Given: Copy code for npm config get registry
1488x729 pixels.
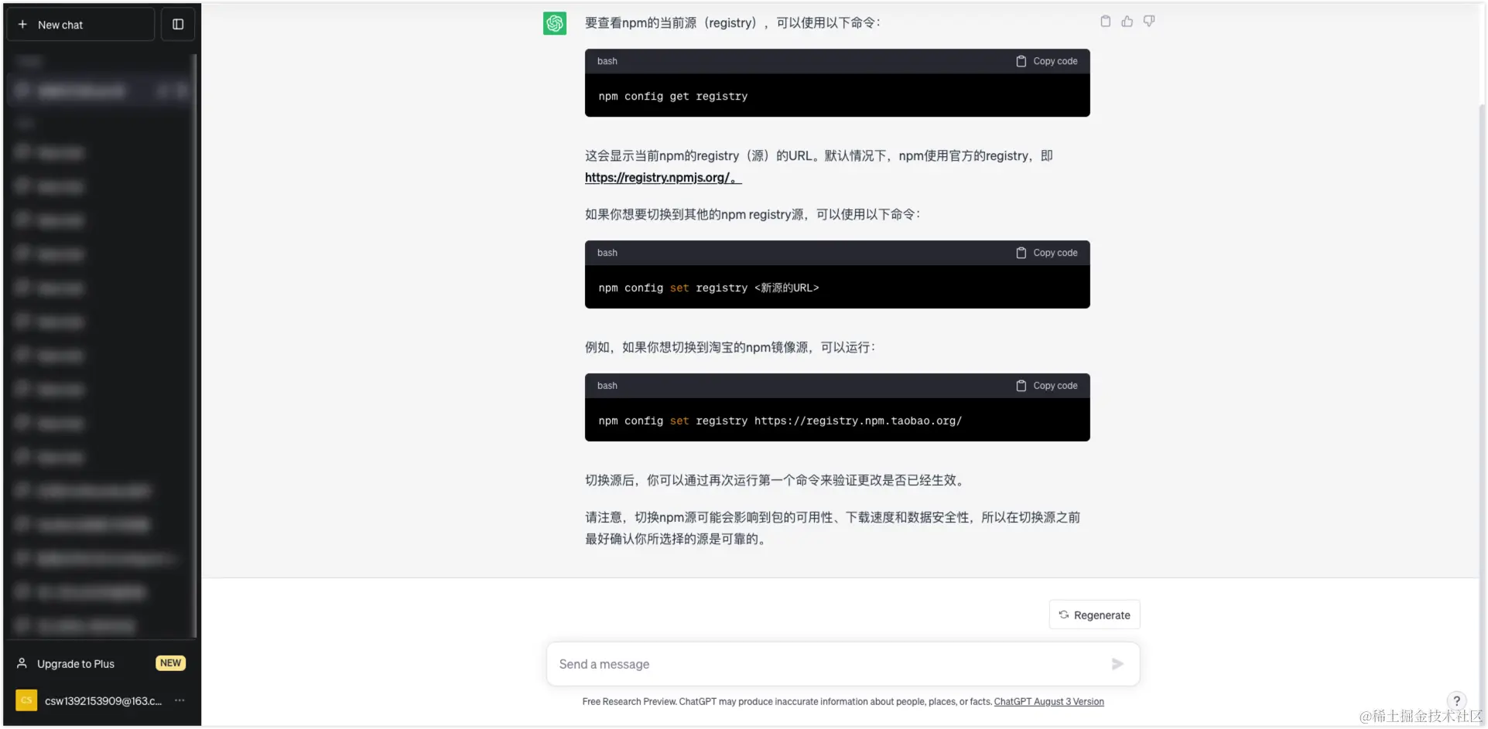Looking at the screenshot, I should 1046,61.
